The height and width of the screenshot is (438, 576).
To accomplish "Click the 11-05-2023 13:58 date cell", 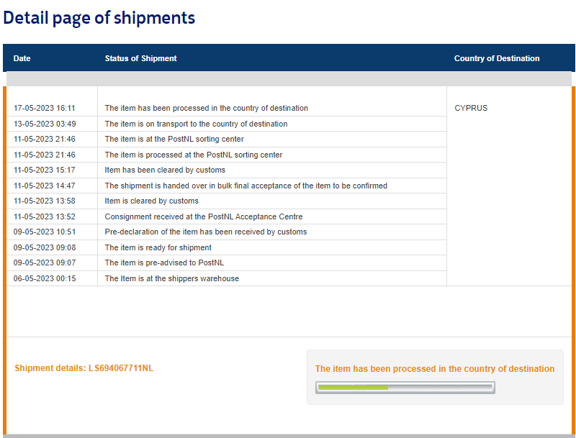I will tap(45, 201).
